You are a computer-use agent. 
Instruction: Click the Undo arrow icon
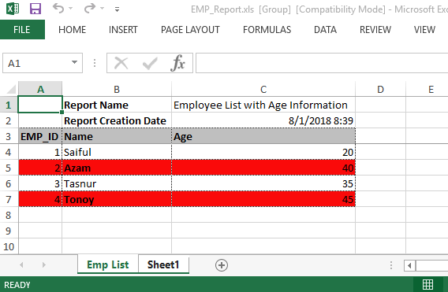tap(58, 9)
